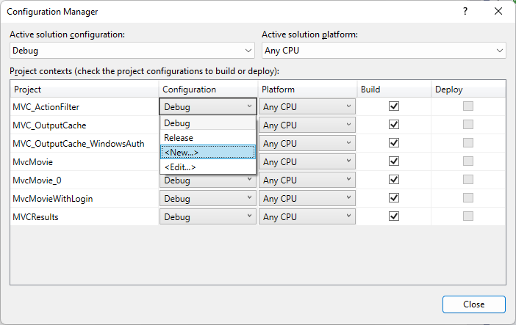
Task: Open Platform dropdown for MvcMovieWithLogin
Action: pyautogui.click(x=307, y=199)
